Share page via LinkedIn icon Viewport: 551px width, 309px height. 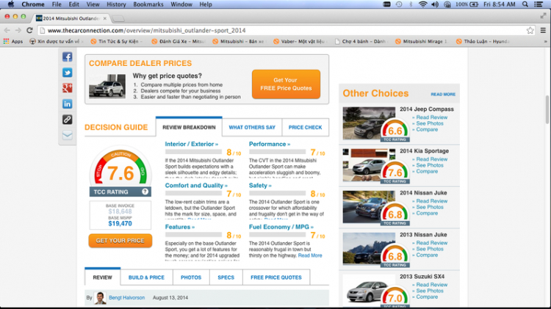click(x=67, y=104)
